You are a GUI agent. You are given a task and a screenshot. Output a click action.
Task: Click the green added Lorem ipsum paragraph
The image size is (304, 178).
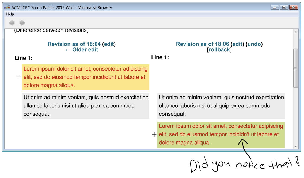tap(221, 134)
